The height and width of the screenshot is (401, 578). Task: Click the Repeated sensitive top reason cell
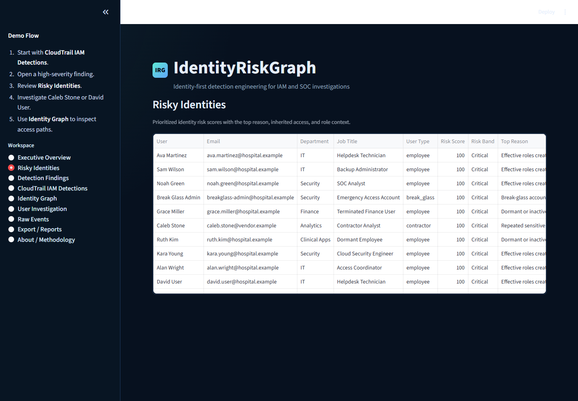pos(522,225)
